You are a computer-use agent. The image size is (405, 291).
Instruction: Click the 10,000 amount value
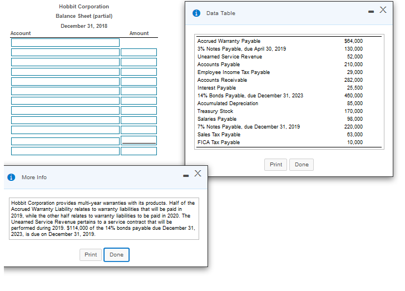354,142
